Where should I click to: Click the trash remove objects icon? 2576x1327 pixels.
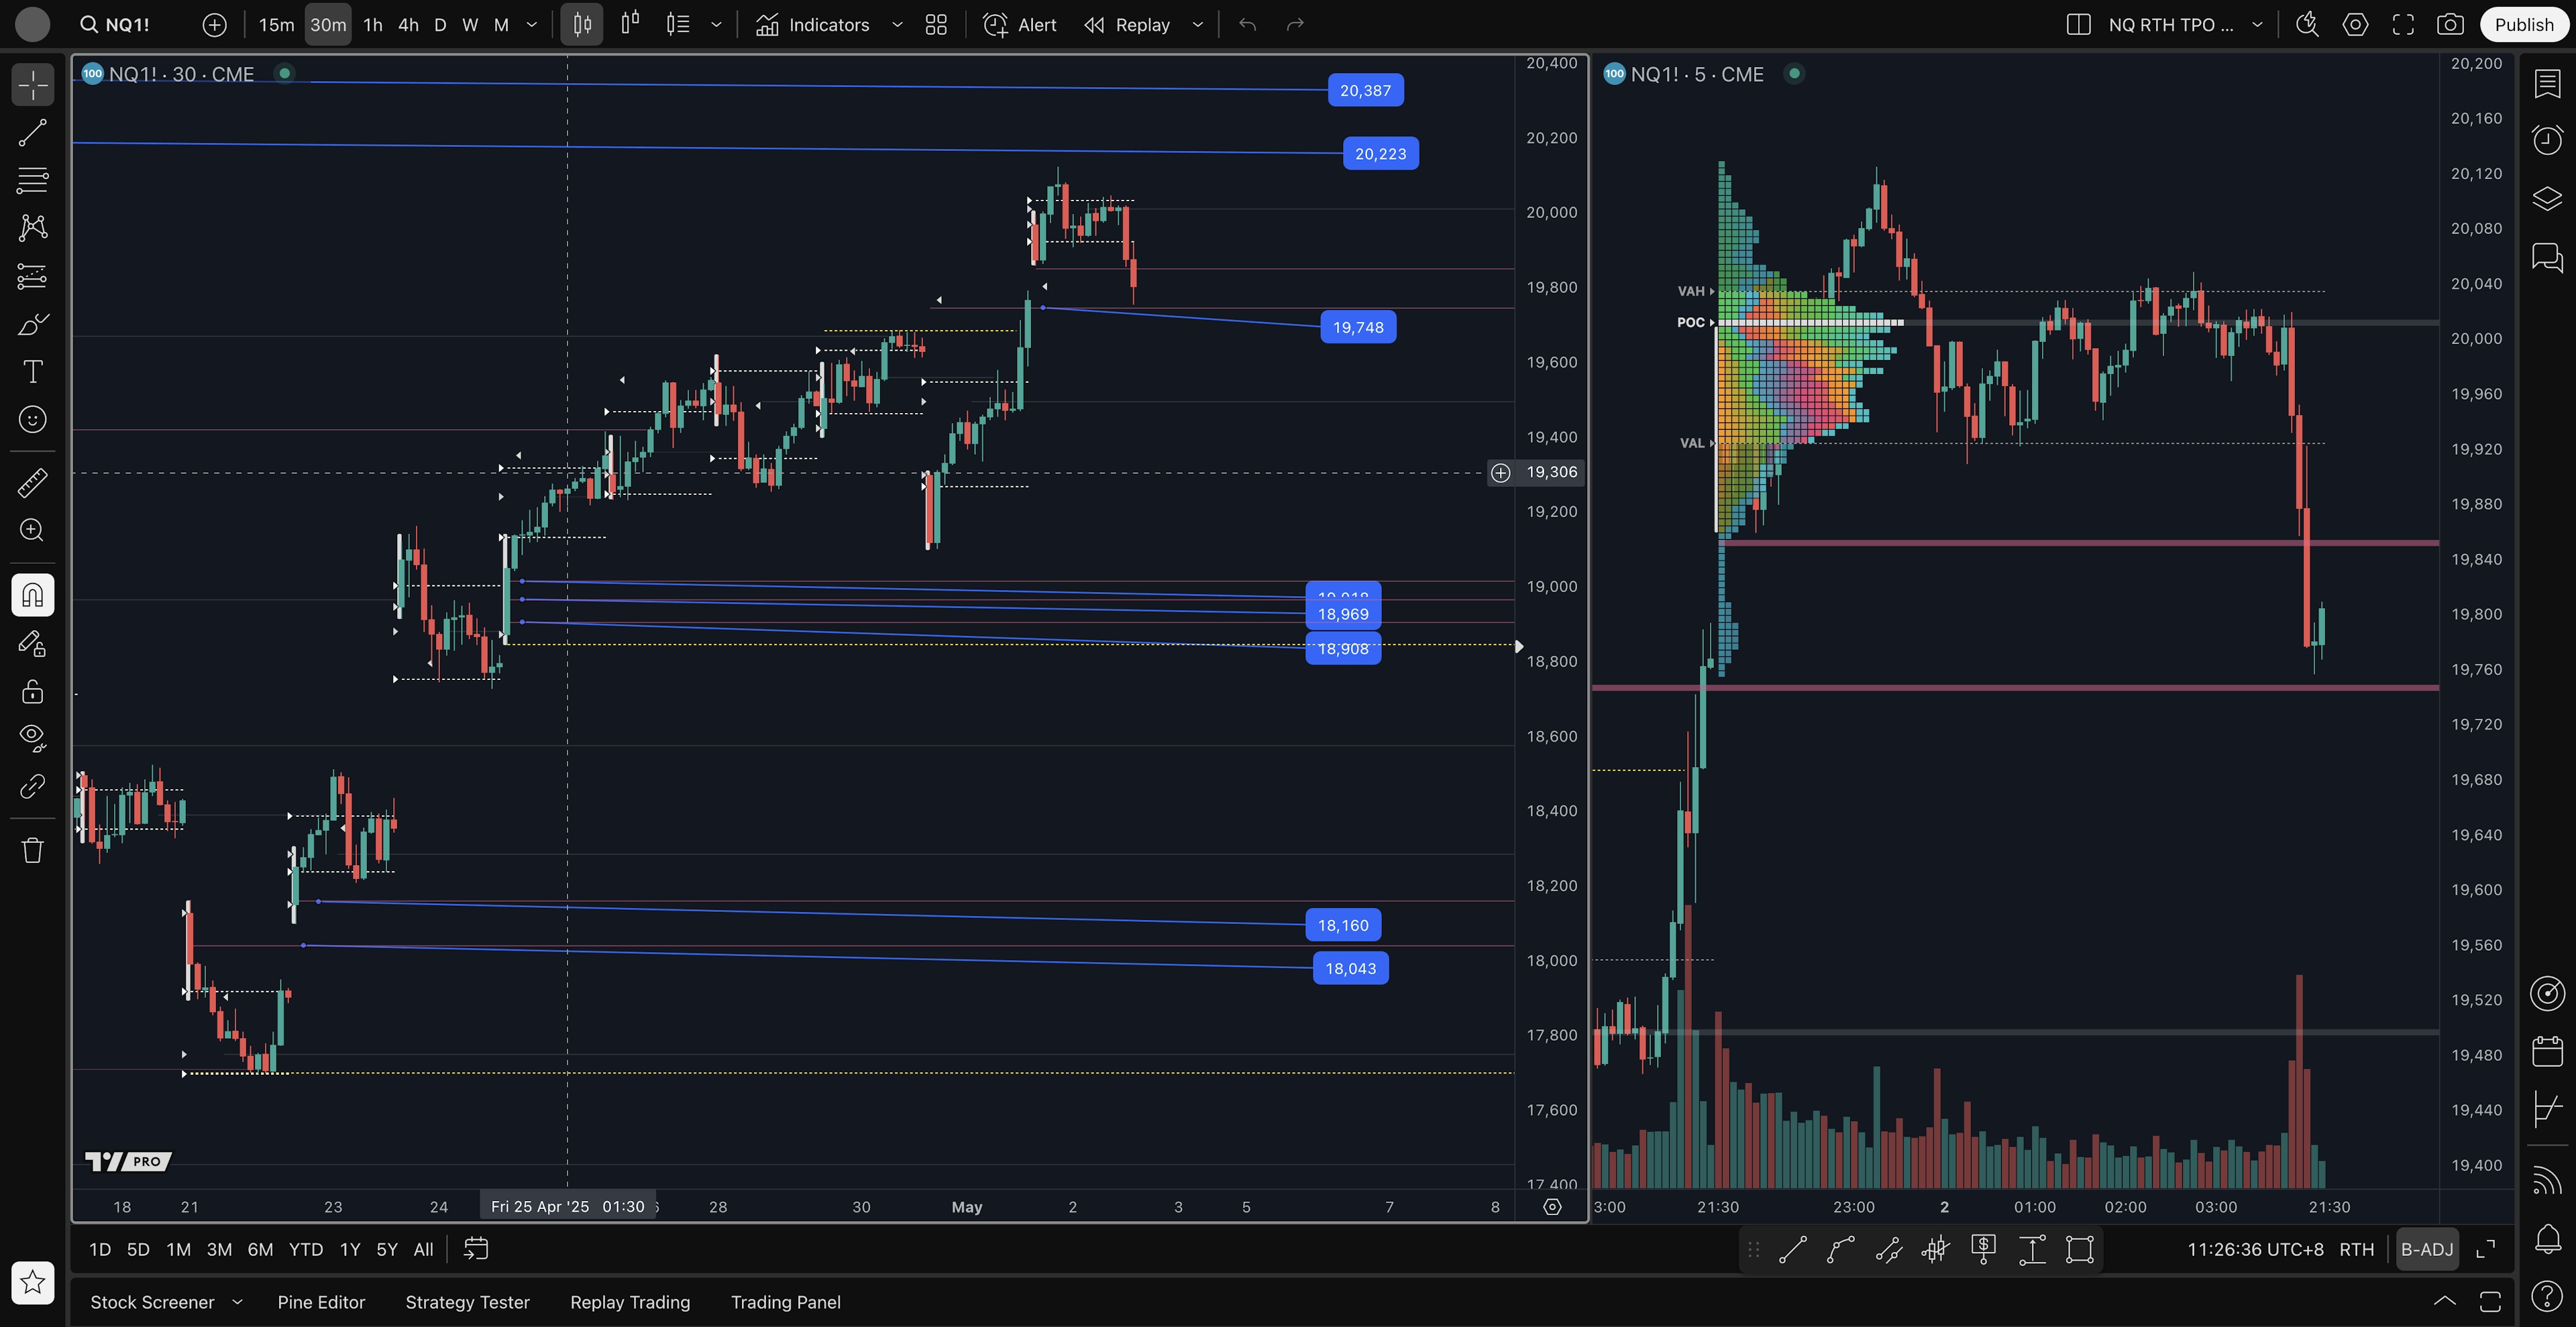coord(32,850)
